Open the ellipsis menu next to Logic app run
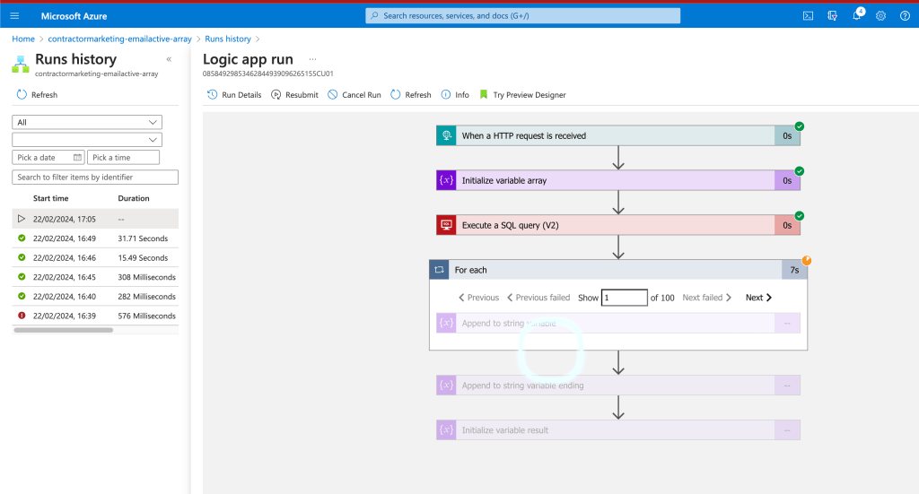The width and height of the screenshot is (919, 494). click(313, 59)
